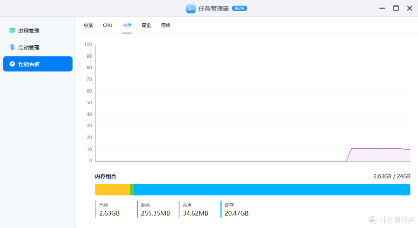Minimize the Task Manager window
Screen dimensions: 418x228
point(382,8)
